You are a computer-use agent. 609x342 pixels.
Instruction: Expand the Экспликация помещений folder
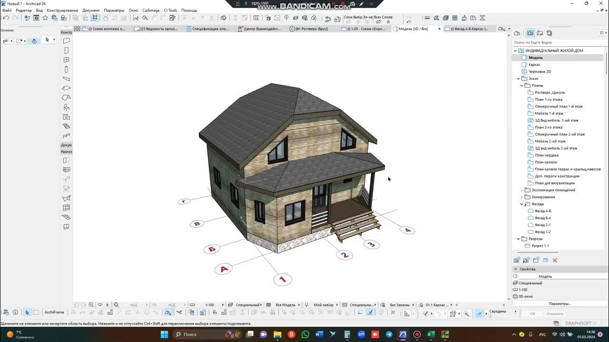522,190
